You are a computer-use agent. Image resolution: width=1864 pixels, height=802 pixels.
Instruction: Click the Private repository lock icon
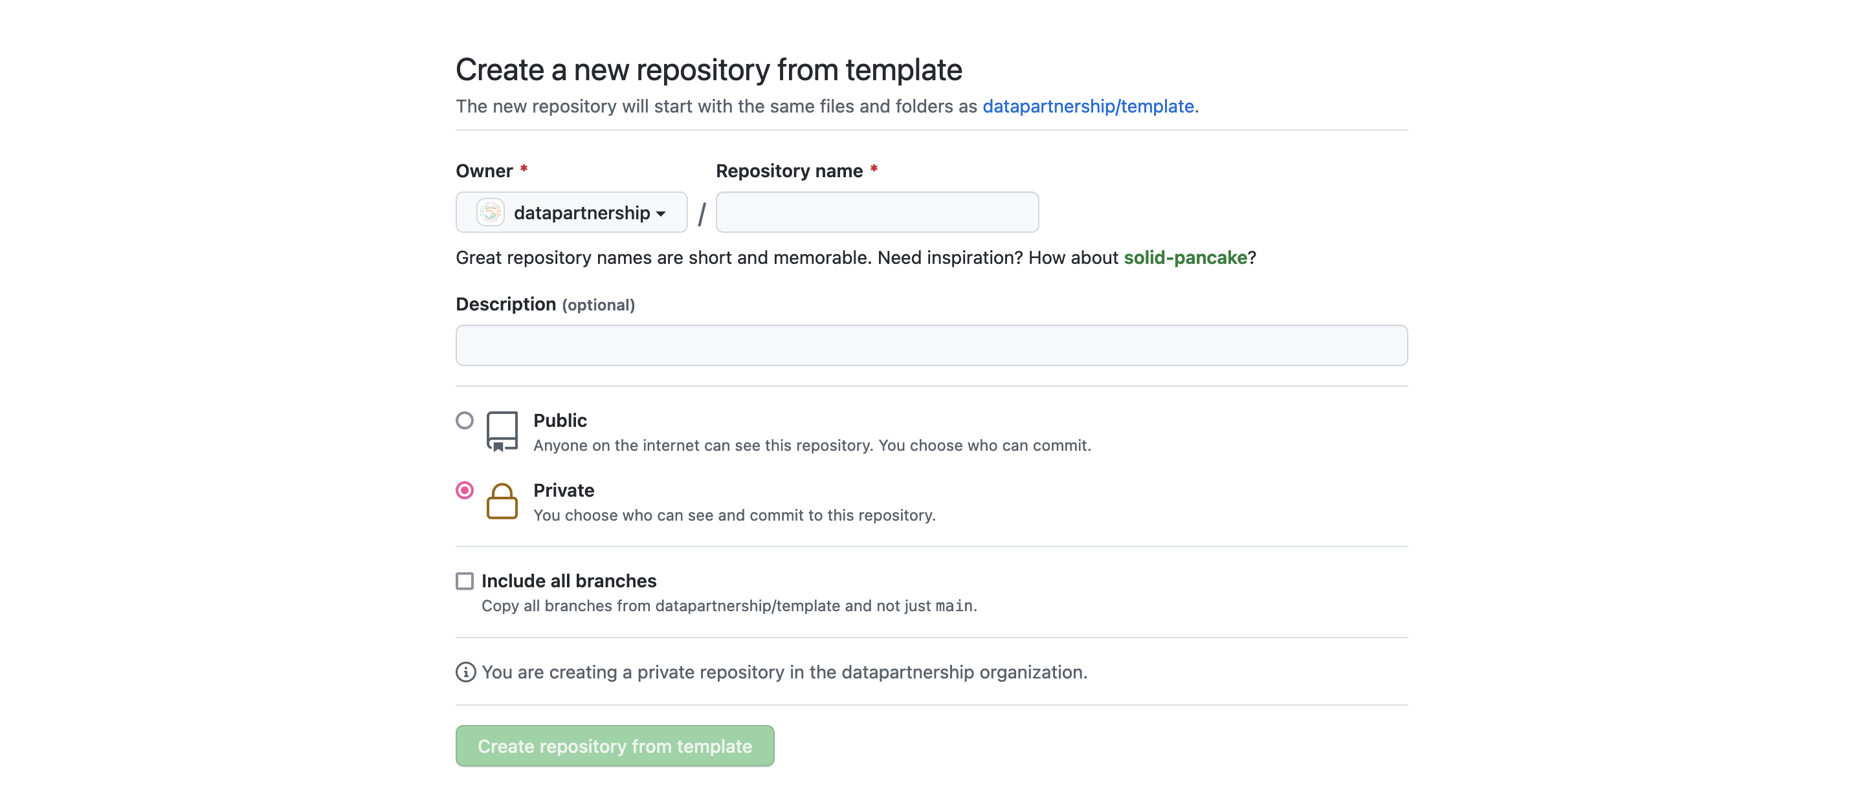coord(503,501)
